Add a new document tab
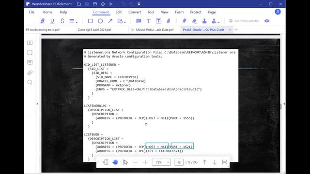Viewport: 310px width, 174px height. coord(236,30)
